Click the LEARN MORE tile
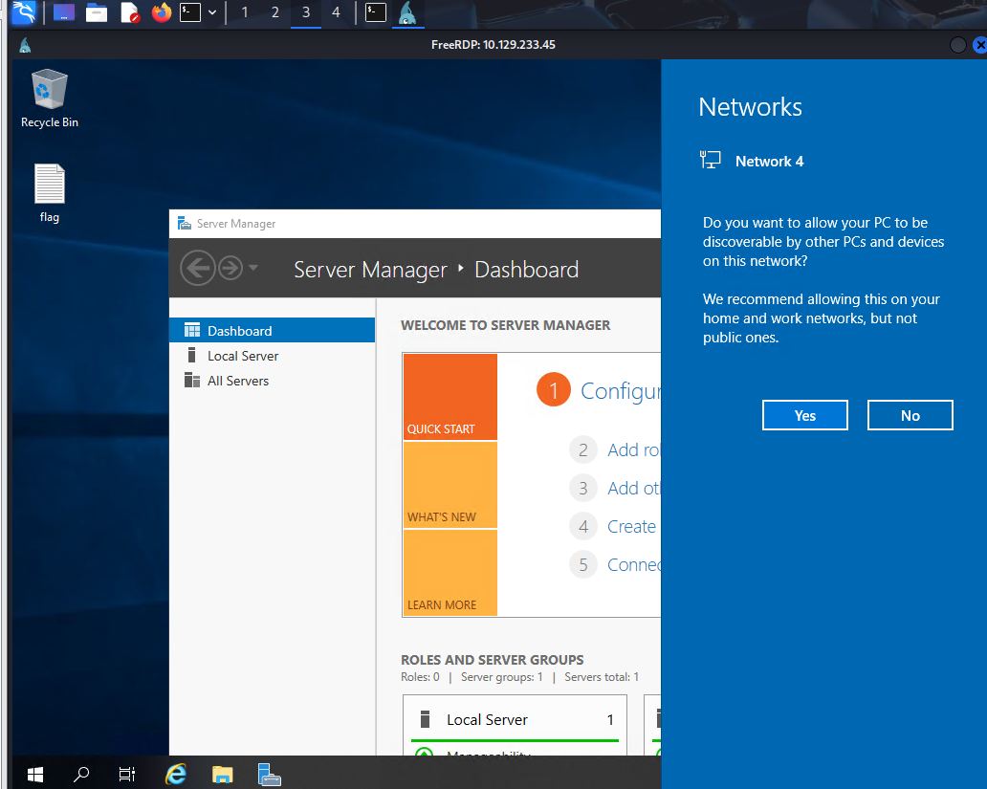987x789 pixels. pyautogui.click(x=450, y=573)
